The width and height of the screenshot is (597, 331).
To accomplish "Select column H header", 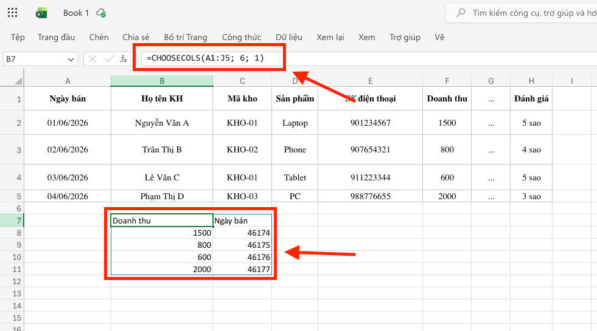I will (531, 81).
